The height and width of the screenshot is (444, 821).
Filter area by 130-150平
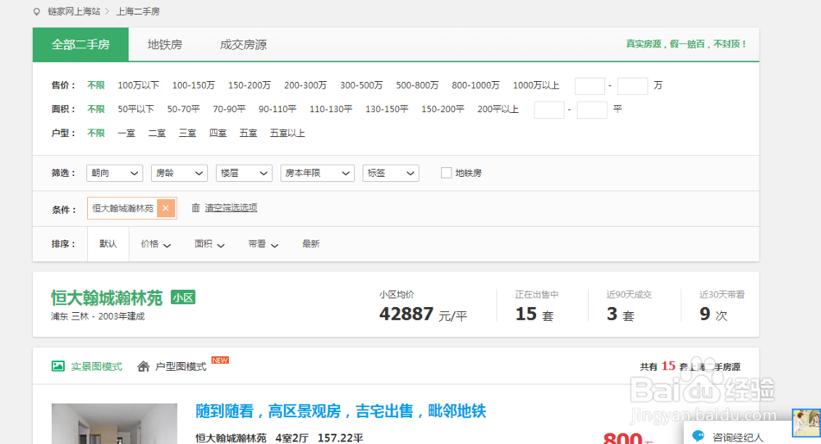(387, 109)
